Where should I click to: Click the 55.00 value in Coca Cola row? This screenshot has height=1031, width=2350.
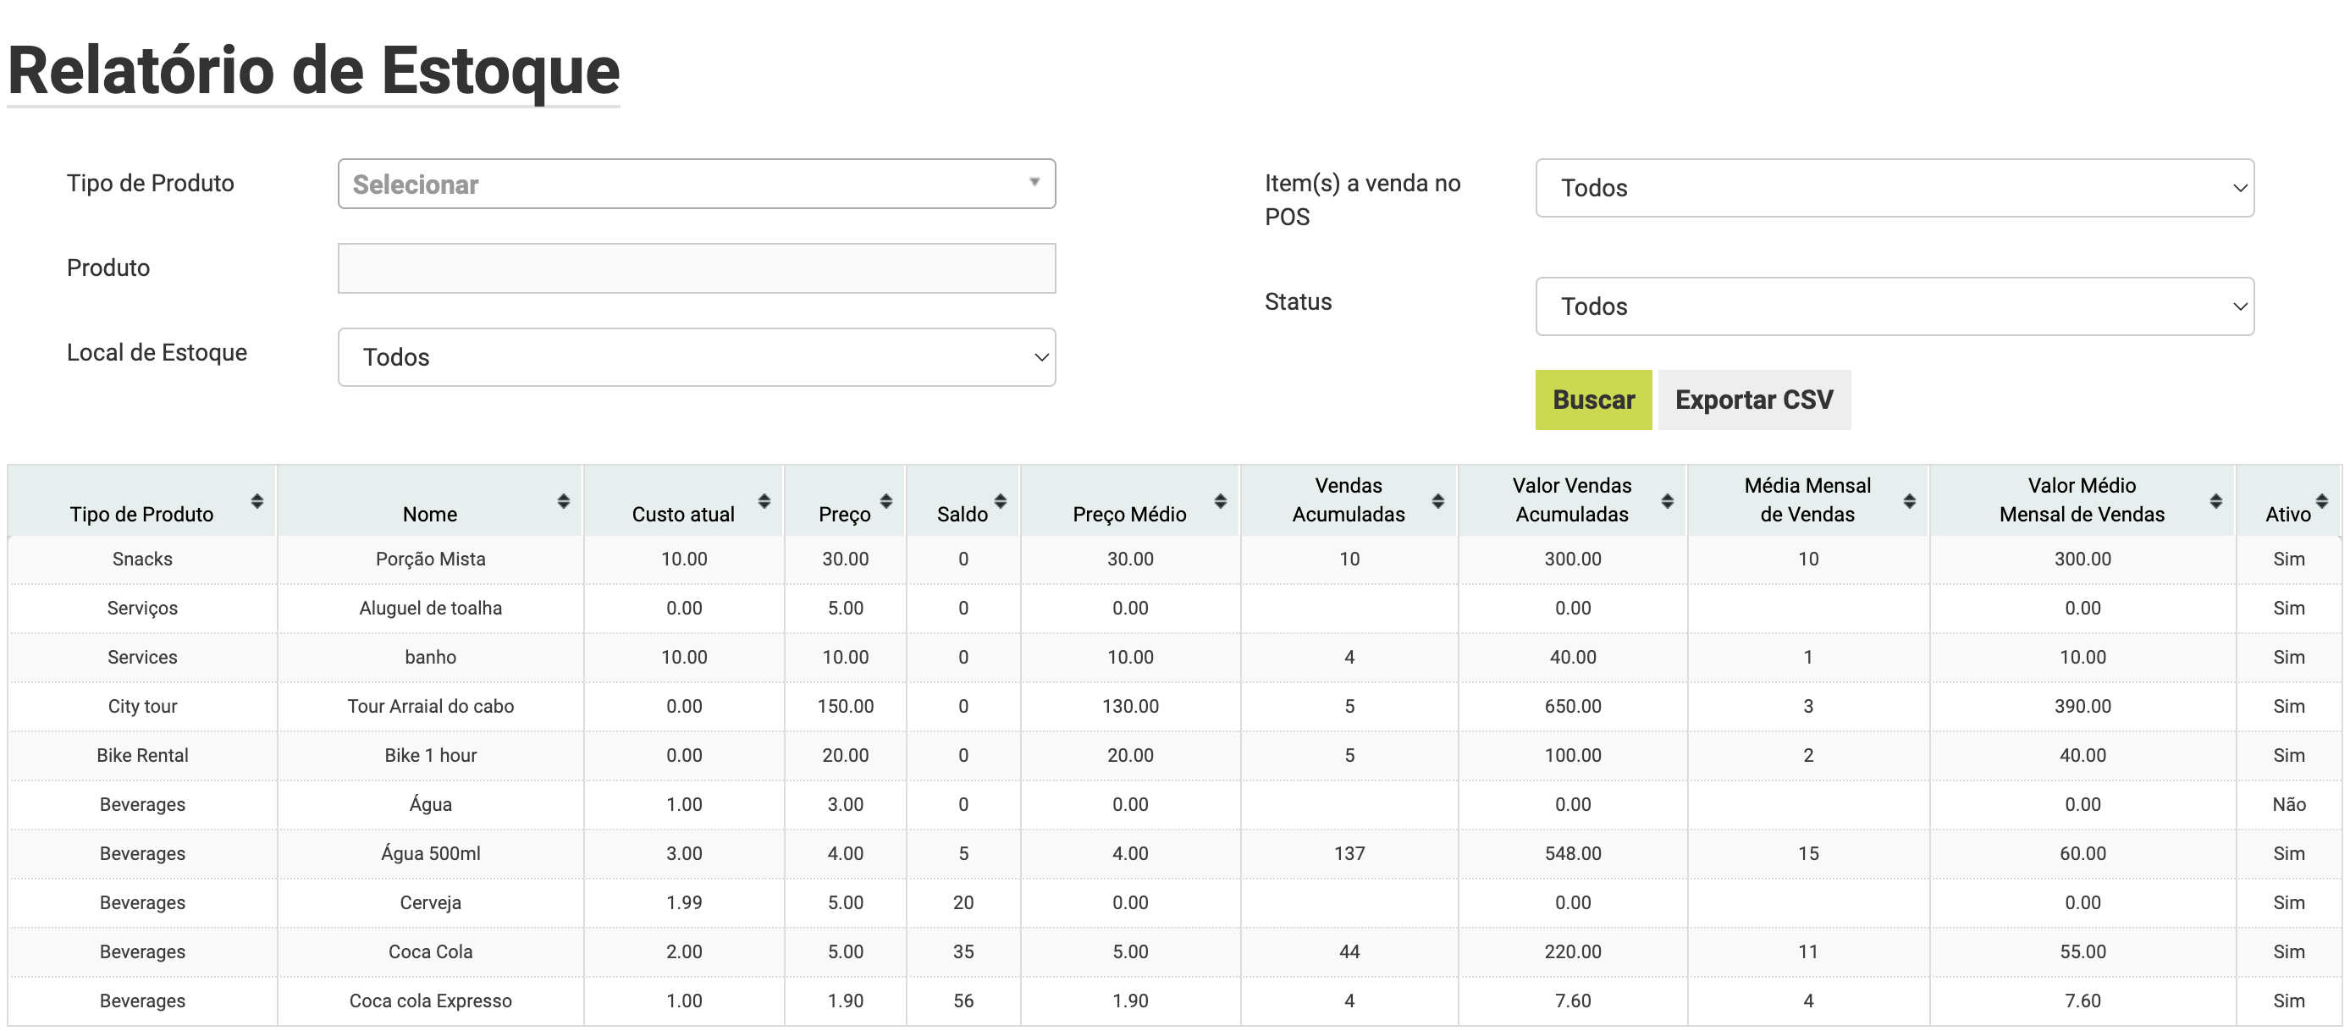coord(2082,952)
